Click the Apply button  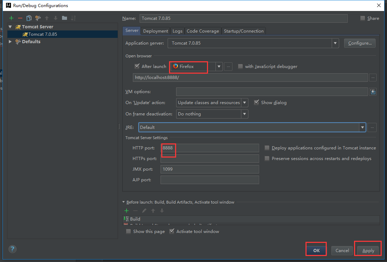(x=368, y=251)
